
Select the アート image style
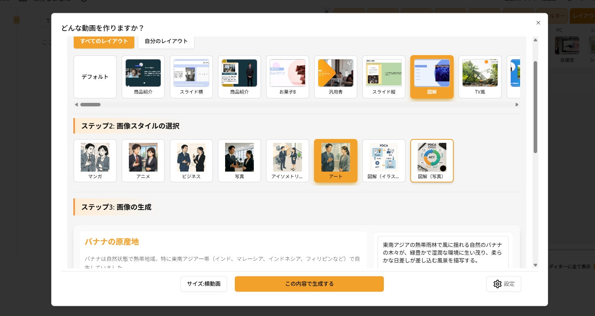336,161
